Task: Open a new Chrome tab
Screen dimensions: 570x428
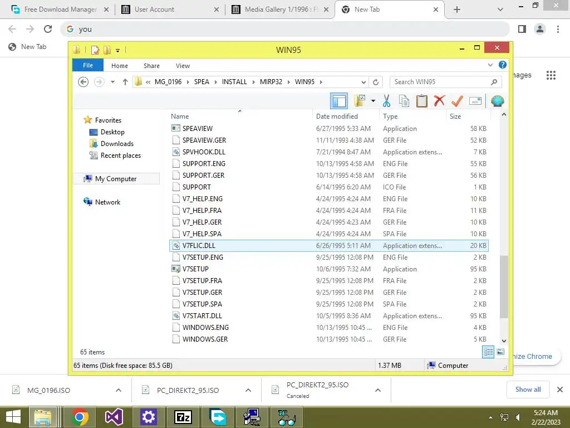Action: (x=457, y=9)
